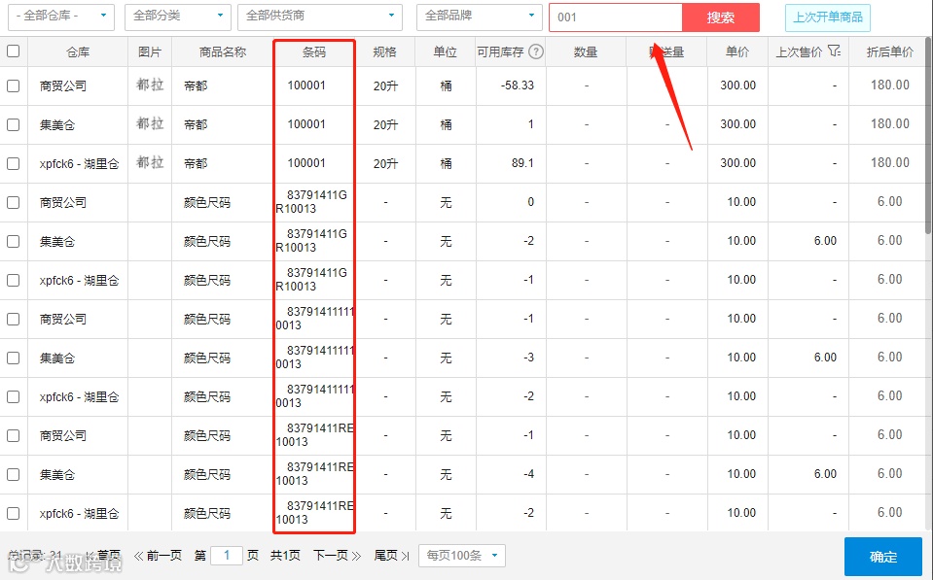Screen dimensions: 933x580
Task: Check the 商贸公司 83791411RE10013 row
Action: pos(13,435)
